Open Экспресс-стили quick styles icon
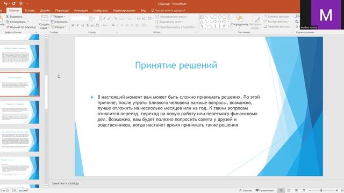The height and width of the screenshot is (193, 344). coord(255,18)
